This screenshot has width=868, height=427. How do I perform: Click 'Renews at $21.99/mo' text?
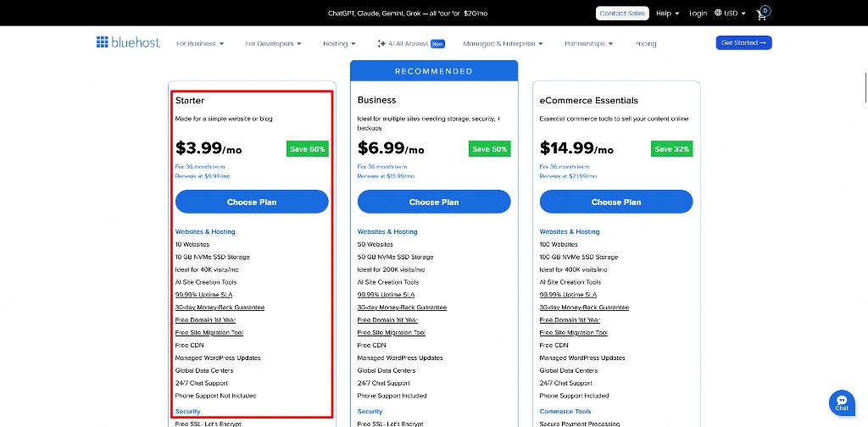pyautogui.click(x=569, y=176)
